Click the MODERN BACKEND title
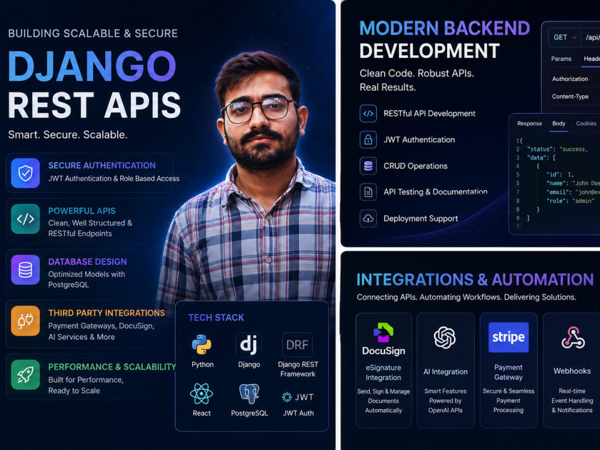This screenshot has height=450, width=600. (444, 28)
